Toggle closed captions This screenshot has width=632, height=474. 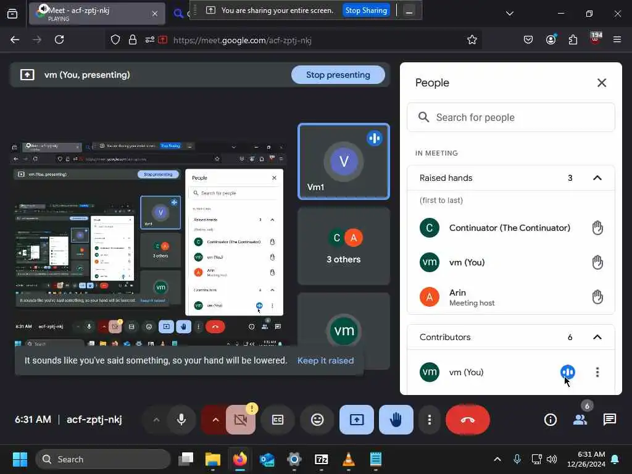click(x=278, y=420)
